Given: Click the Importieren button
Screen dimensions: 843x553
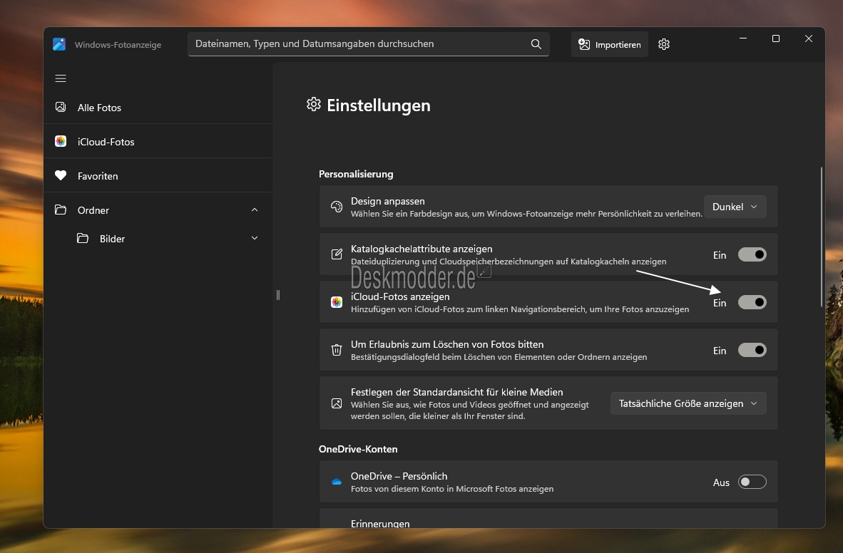Looking at the screenshot, I should coord(610,44).
